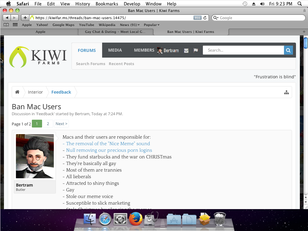Viewport: 308px width, 231px height.
Task: Open inbox envelope icon in navbar
Action: tap(186, 51)
